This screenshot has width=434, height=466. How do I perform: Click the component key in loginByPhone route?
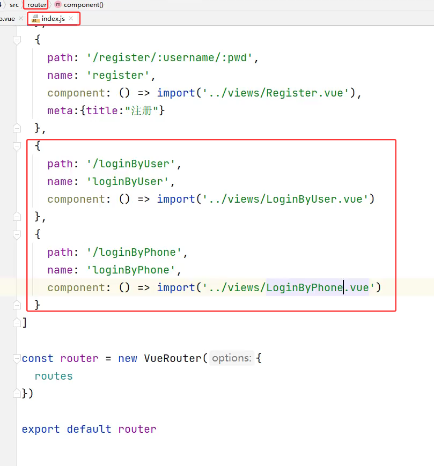point(76,287)
